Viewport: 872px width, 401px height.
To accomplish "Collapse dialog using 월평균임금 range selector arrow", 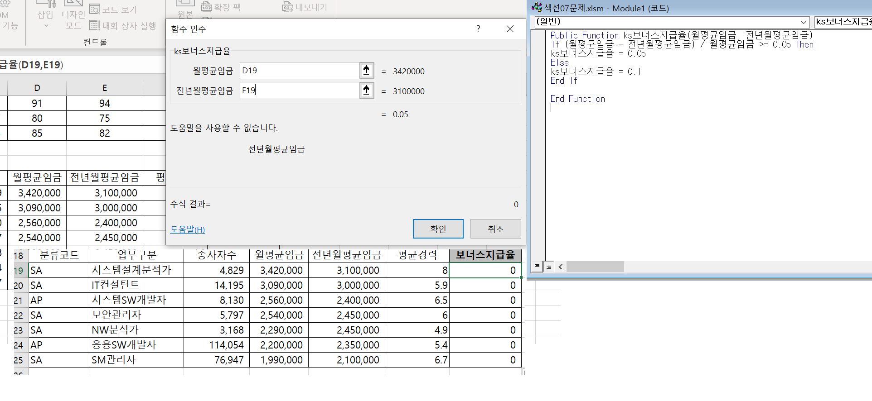I will [x=366, y=71].
